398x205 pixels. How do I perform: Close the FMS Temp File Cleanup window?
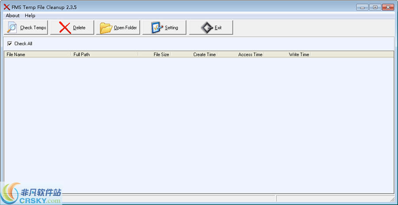coord(388,8)
